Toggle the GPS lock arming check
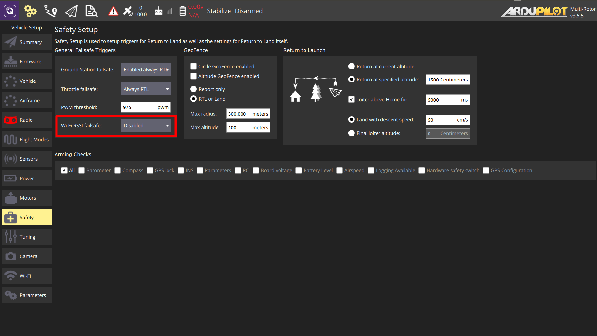 [x=150, y=170]
